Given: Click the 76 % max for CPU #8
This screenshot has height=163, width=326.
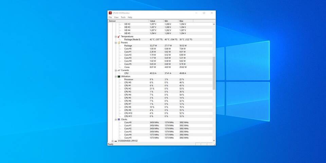Looking at the screenshot, I should 181,107.
